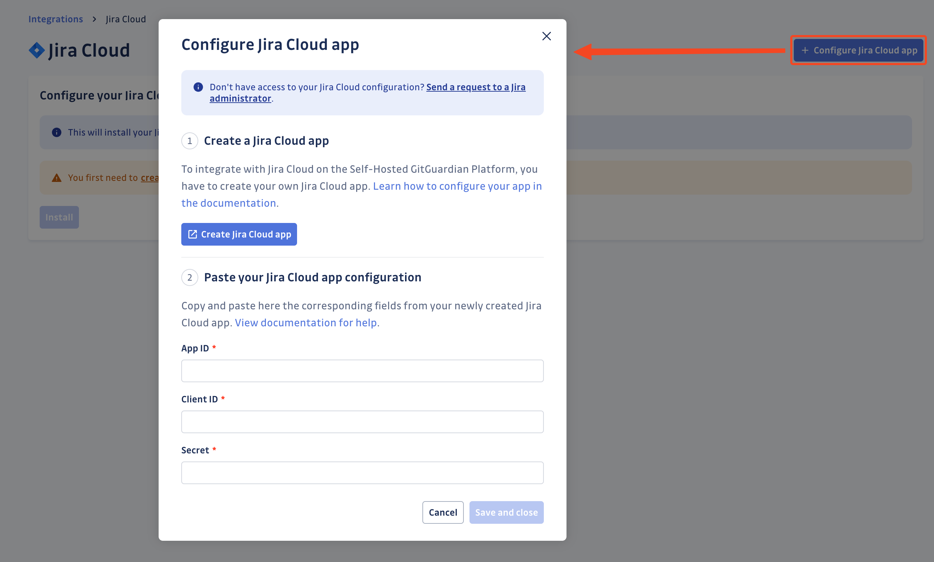The width and height of the screenshot is (934, 562).
Task: Click the plus icon on the Configure Jira Cloud app button
Action: [805, 50]
